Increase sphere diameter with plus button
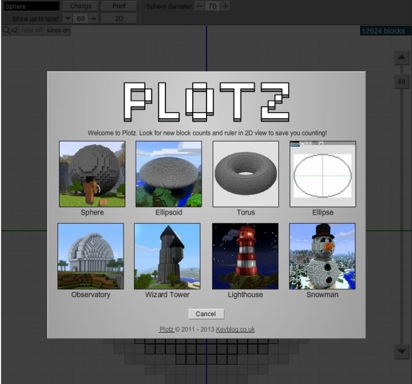412x384 pixels. point(225,6)
